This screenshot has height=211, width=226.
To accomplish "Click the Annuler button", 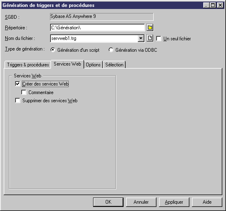I will 141,202.
